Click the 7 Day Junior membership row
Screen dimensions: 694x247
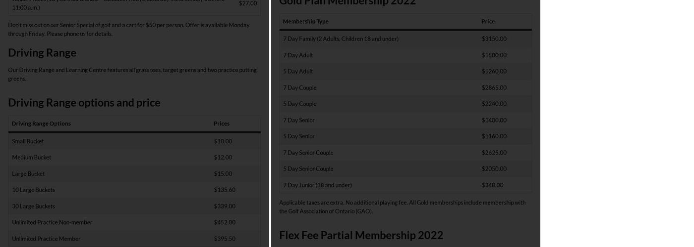click(317, 185)
